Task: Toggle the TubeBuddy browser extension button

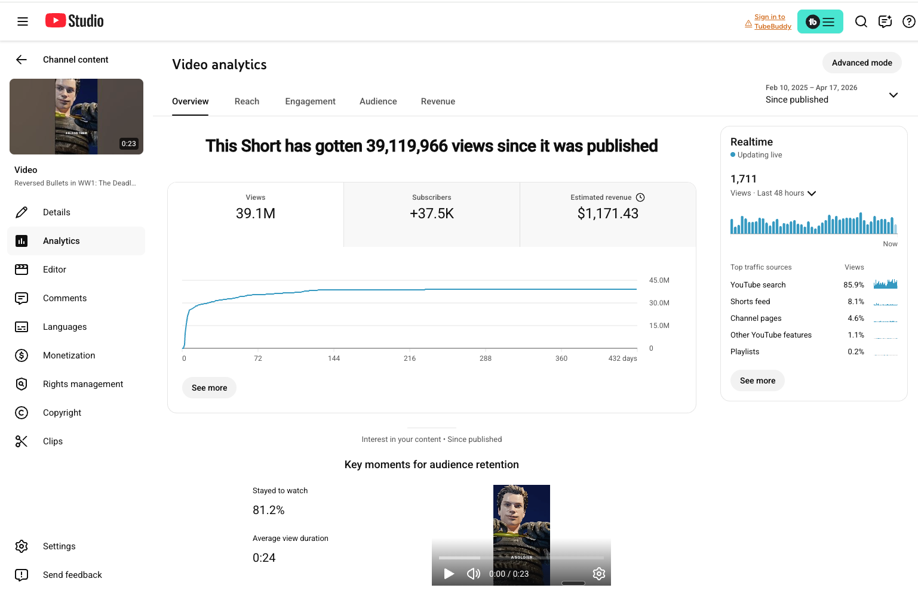Action: pos(820,21)
